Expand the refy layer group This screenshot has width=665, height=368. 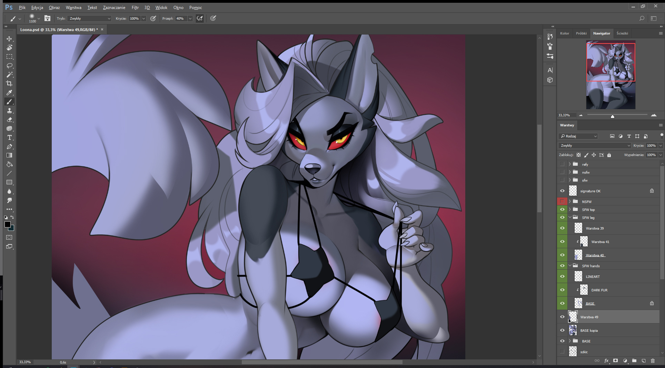(570, 164)
